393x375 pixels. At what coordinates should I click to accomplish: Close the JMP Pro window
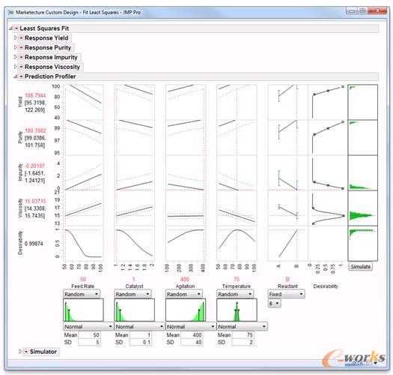[x=377, y=10]
